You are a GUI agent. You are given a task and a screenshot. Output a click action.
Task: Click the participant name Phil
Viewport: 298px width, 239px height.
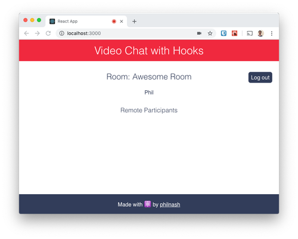click(x=149, y=93)
